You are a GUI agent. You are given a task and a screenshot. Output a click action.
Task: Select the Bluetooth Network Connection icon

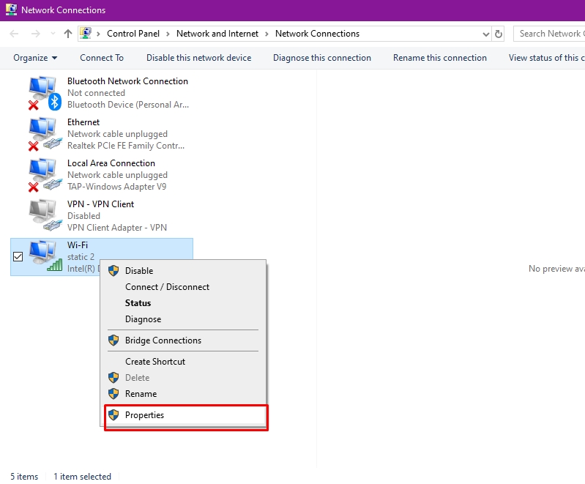tap(45, 93)
